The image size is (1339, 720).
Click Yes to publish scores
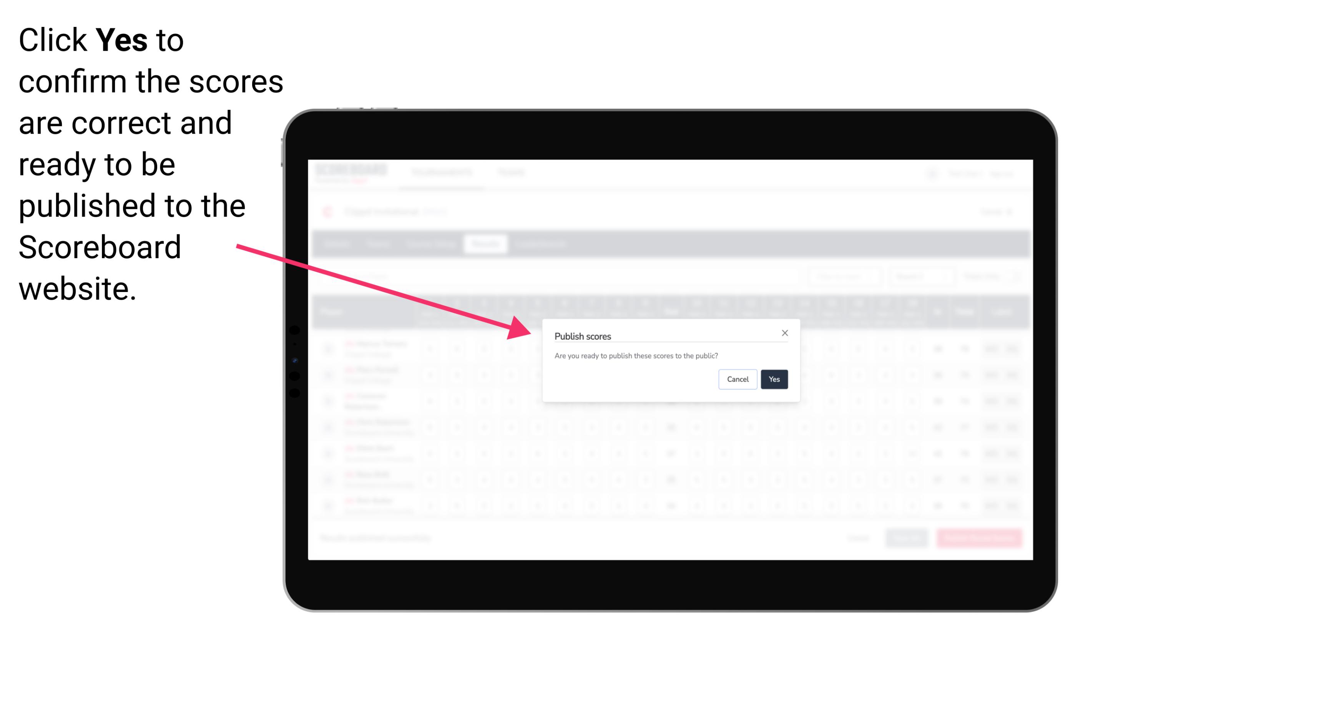tap(773, 378)
